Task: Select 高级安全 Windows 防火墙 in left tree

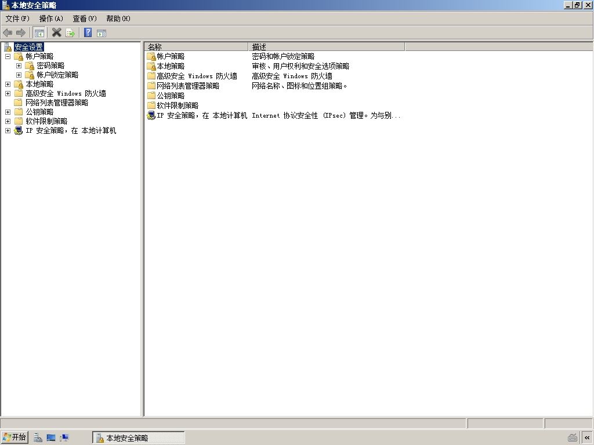Action: coord(66,93)
